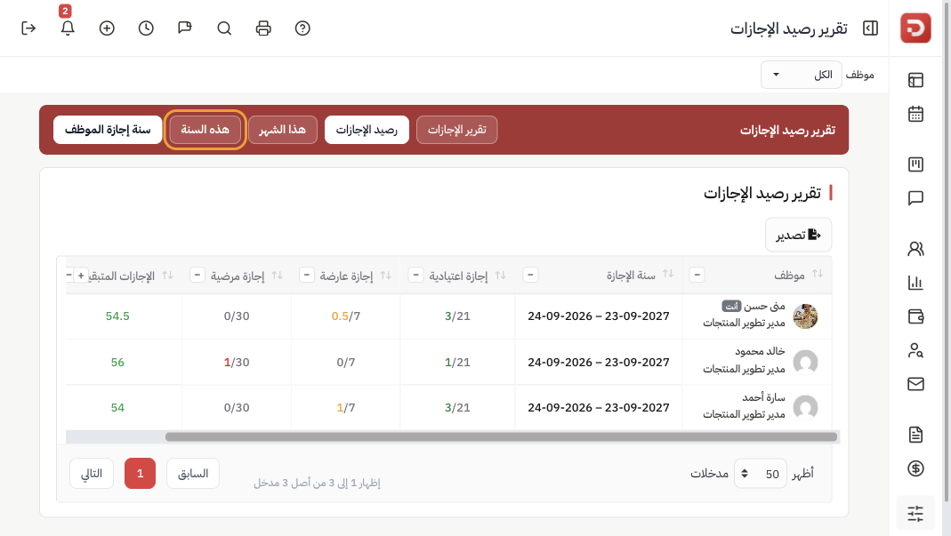Open the notifications bell icon

click(68, 28)
